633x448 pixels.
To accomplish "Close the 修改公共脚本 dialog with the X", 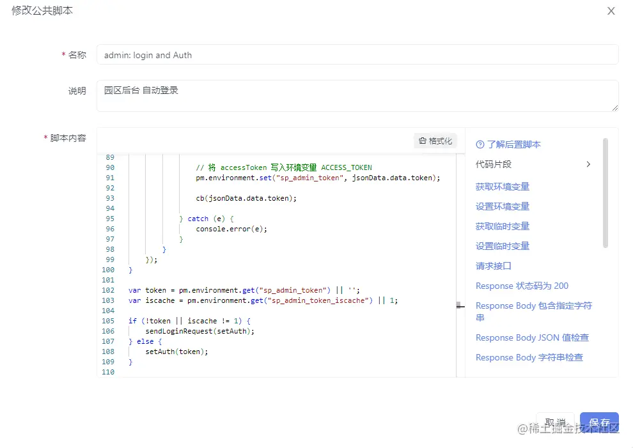I will [x=611, y=11].
